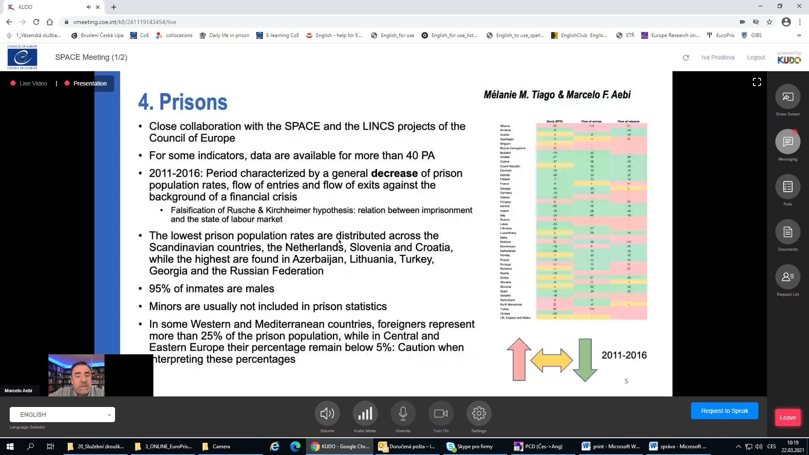The image size is (809, 455).
Task: Switch to Presentation view
Action: [x=86, y=83]
